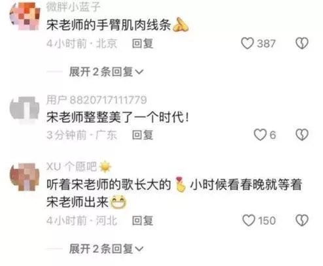Open 用户8820717111779 username profile
Viewport: 323px width, 266px height.
[x=97, y=100]
